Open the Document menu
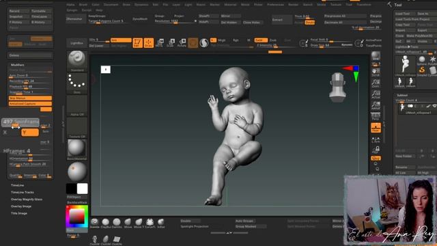The width and height of the screenshot is (437, 246). [x=111, y=5]
